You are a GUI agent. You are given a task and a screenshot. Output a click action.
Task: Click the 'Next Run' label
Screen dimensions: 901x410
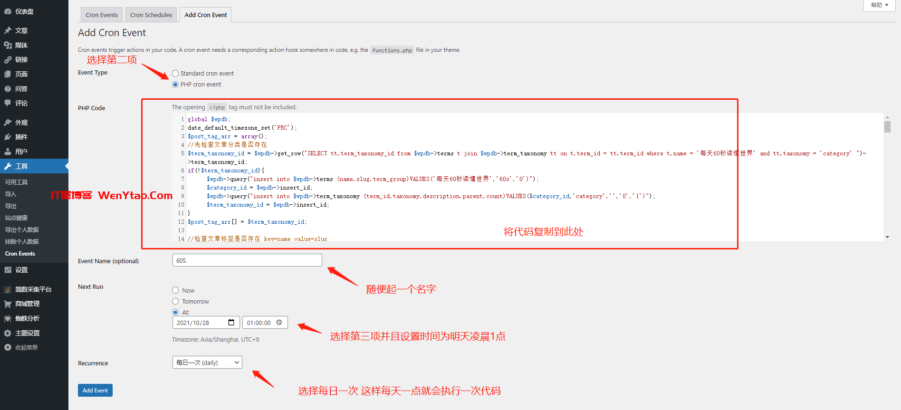coord(90,286)
